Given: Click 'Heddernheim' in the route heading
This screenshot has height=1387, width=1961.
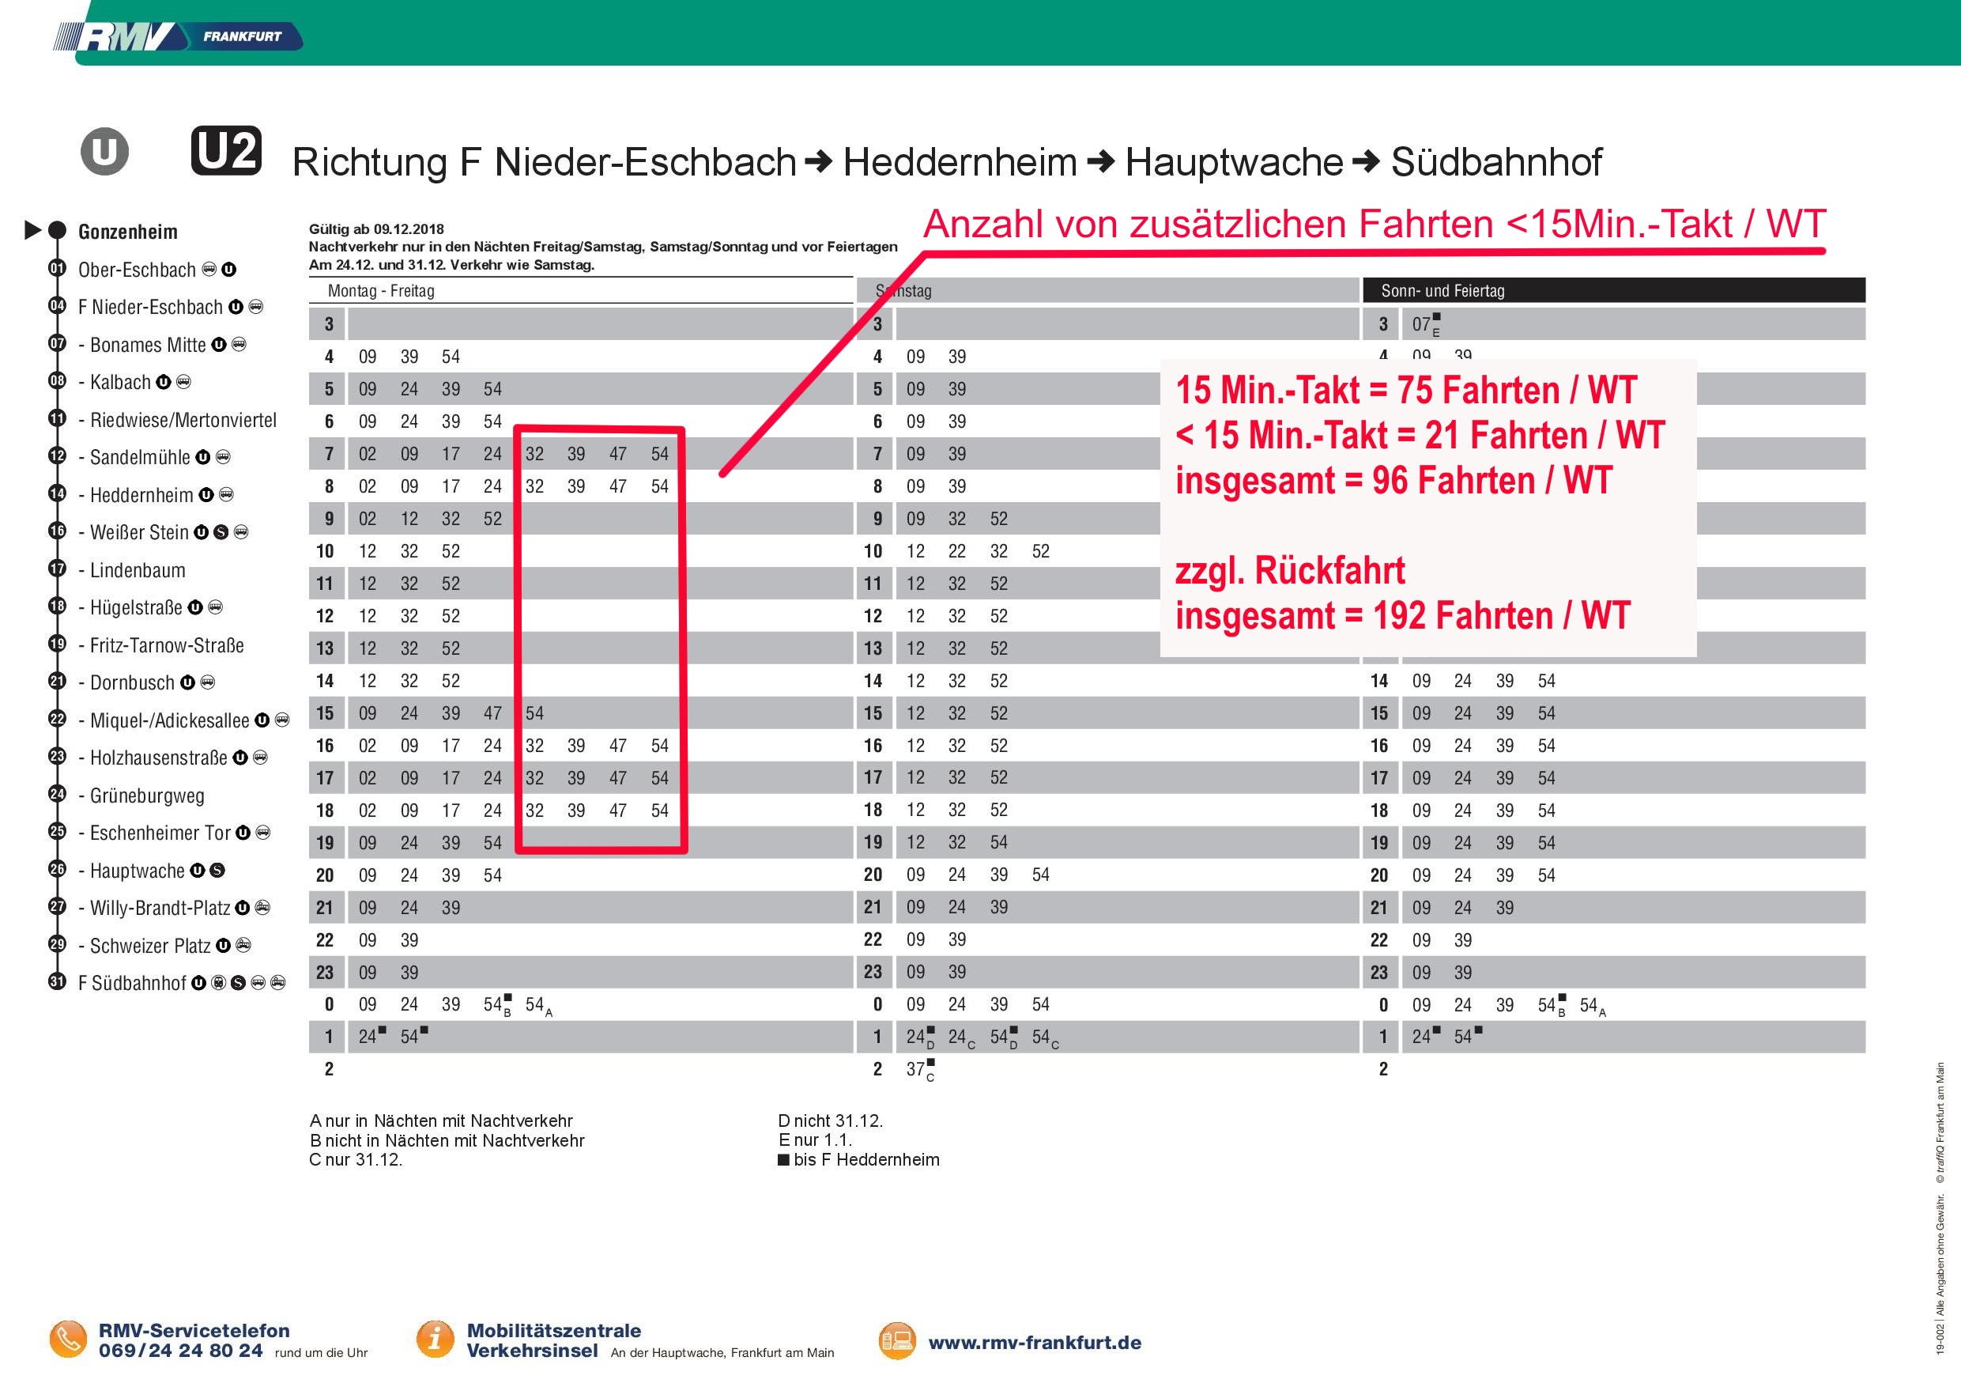Looking at the screenshot, I should pyautogui.click(x=960, y=162).
